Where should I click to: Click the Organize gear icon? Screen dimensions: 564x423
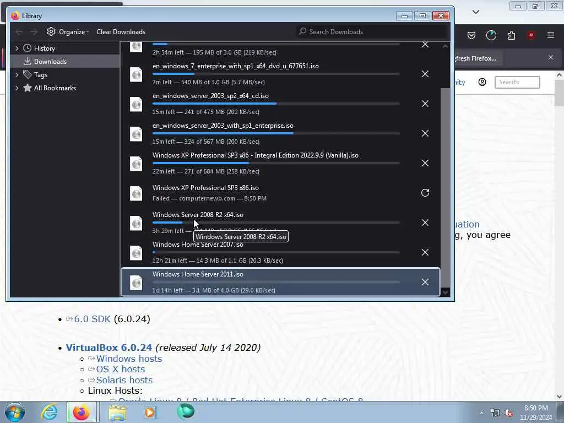(51, 31)
